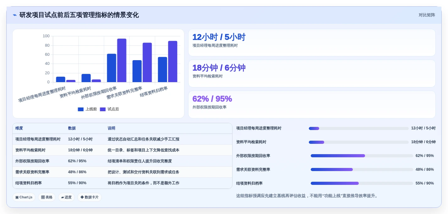This screenshot has height=214, width=448.
Task: Click the 进度 tag chip
Action: (66, 197)
